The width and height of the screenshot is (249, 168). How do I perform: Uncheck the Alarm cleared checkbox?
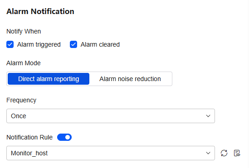tap(73, 44)
